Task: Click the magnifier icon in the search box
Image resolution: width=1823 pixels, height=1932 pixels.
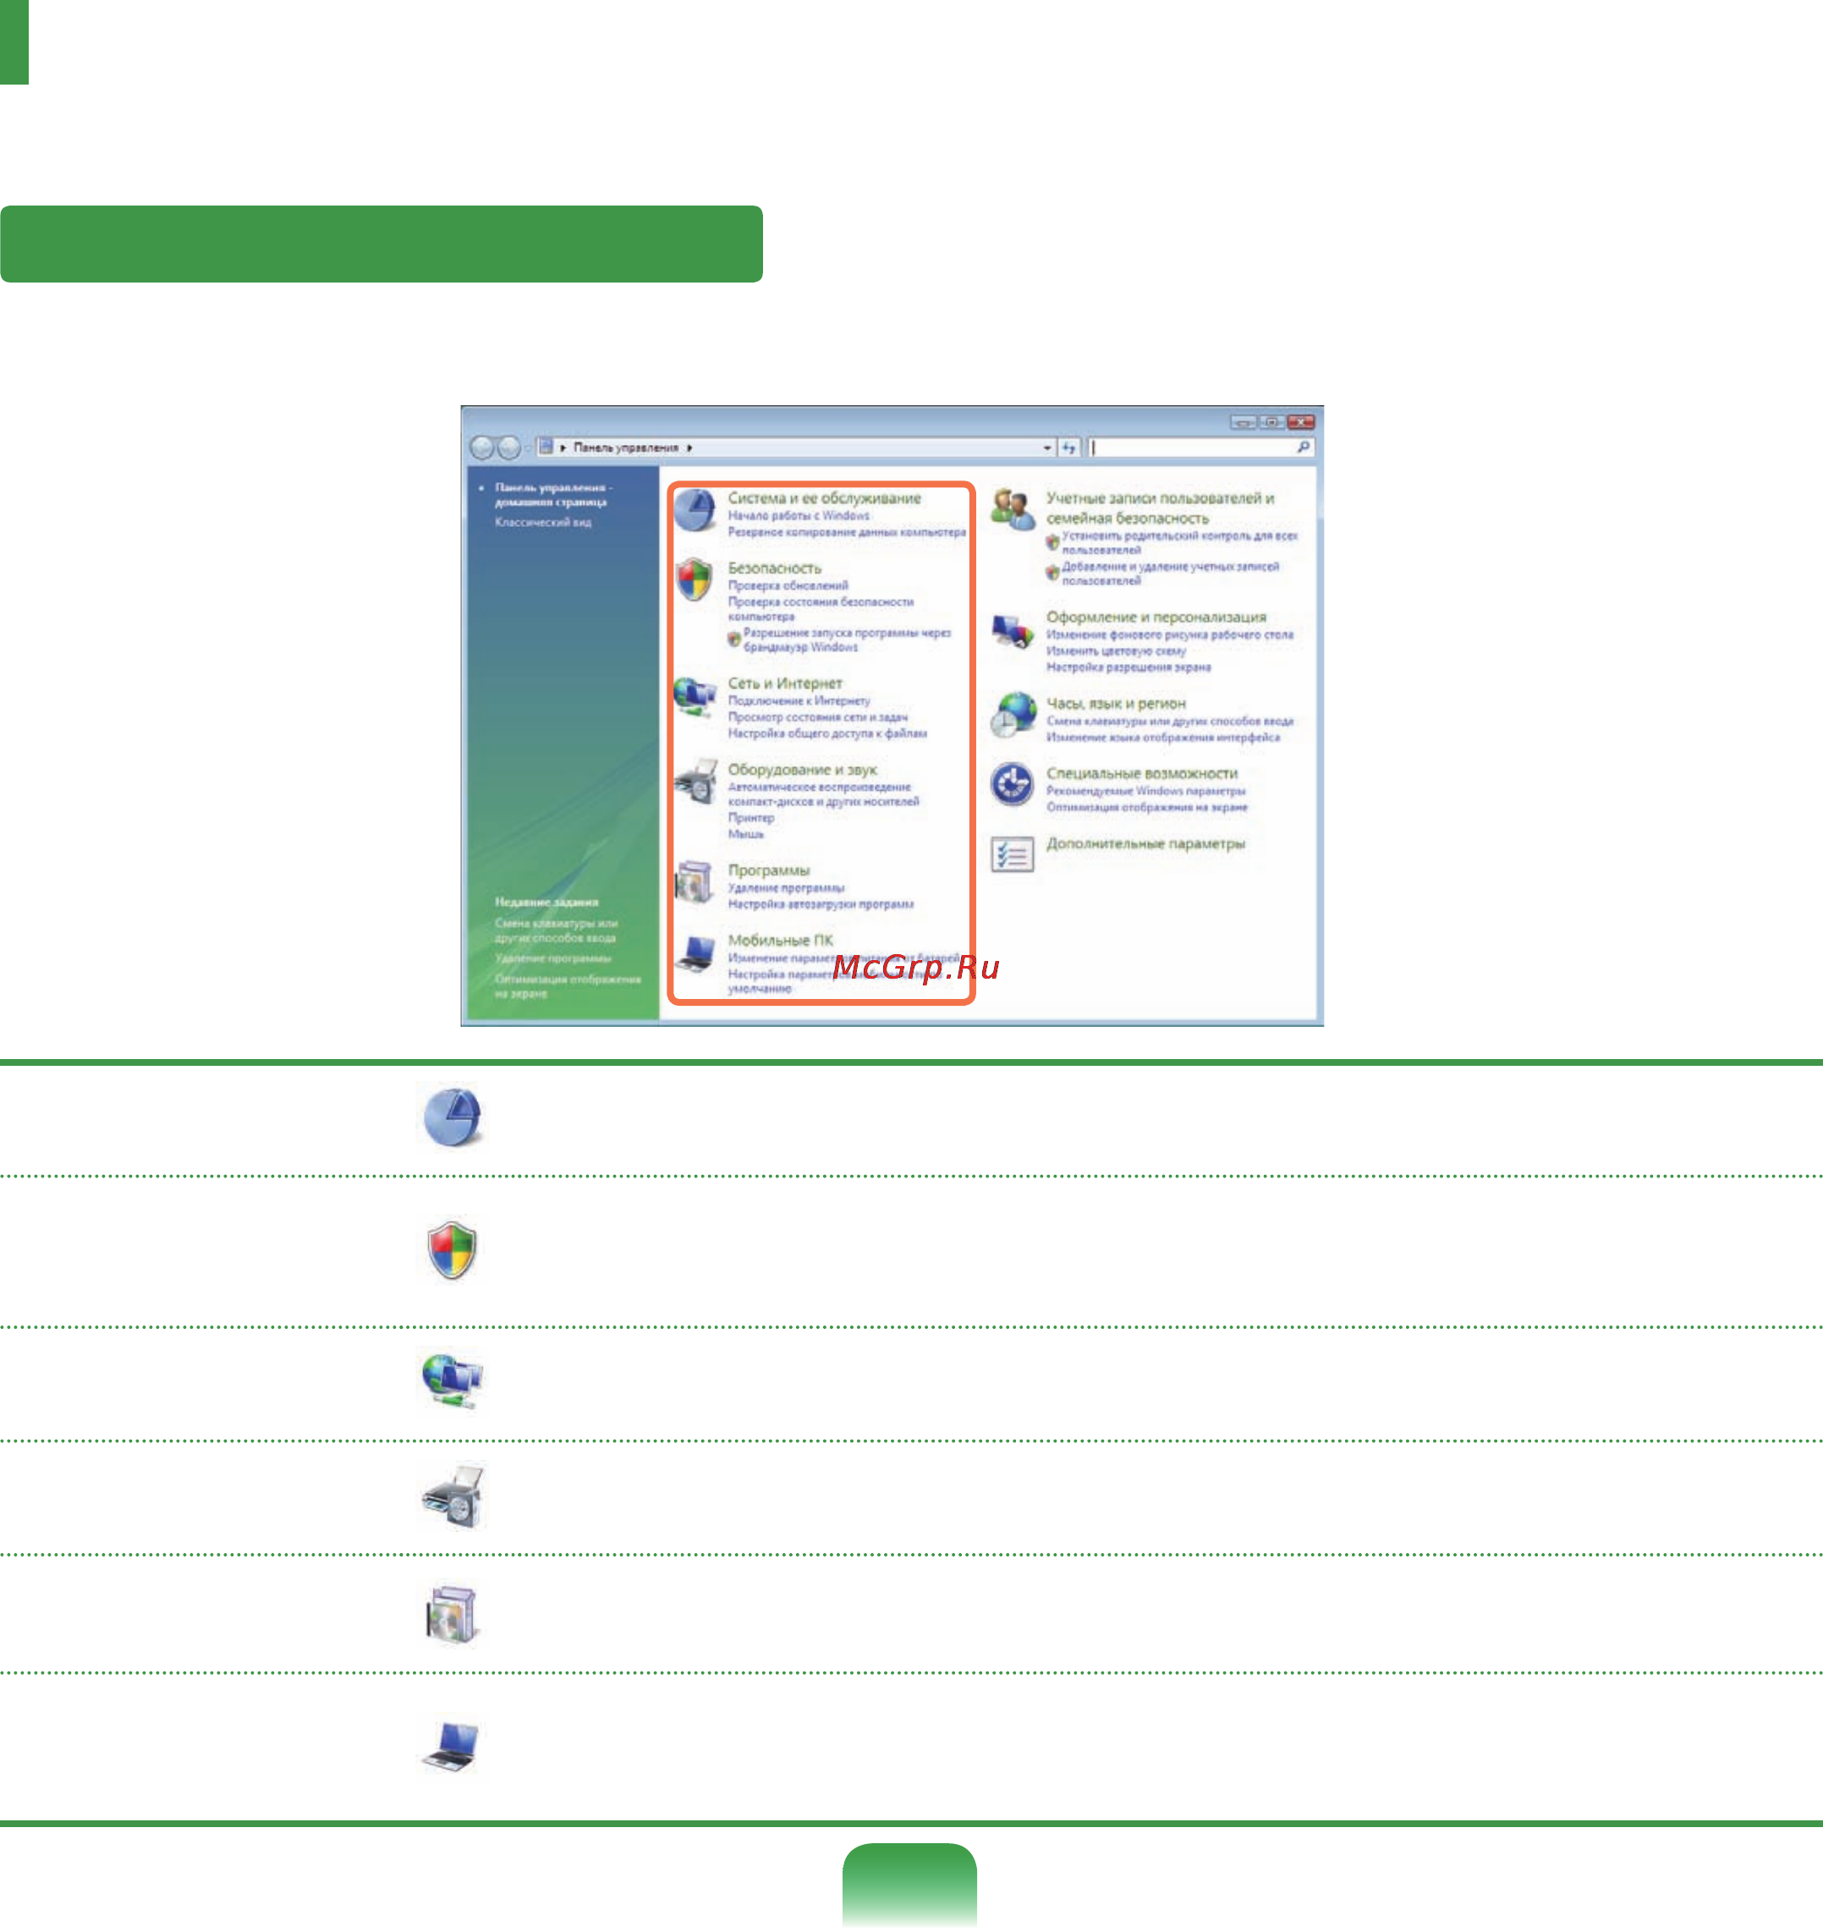Action: (1303, 447)
